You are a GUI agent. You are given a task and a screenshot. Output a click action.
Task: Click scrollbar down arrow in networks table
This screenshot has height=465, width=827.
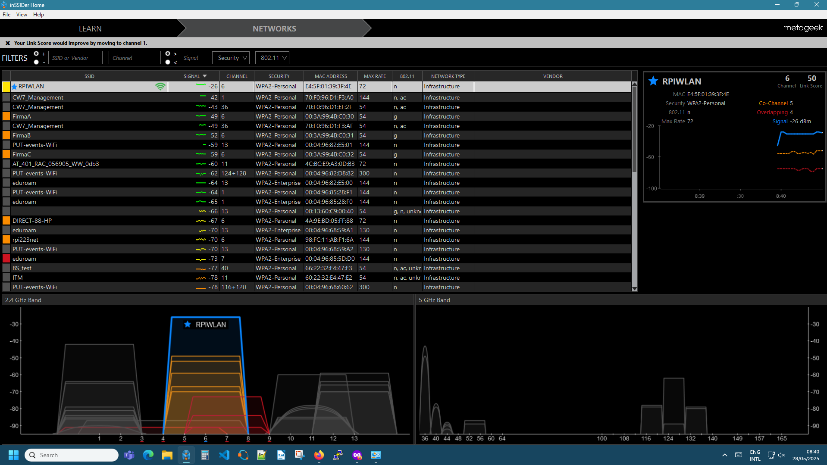point(634,289)
